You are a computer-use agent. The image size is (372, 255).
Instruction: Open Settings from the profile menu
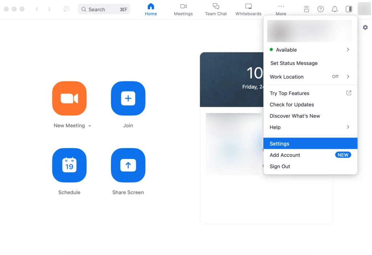(x=310, y=143)
